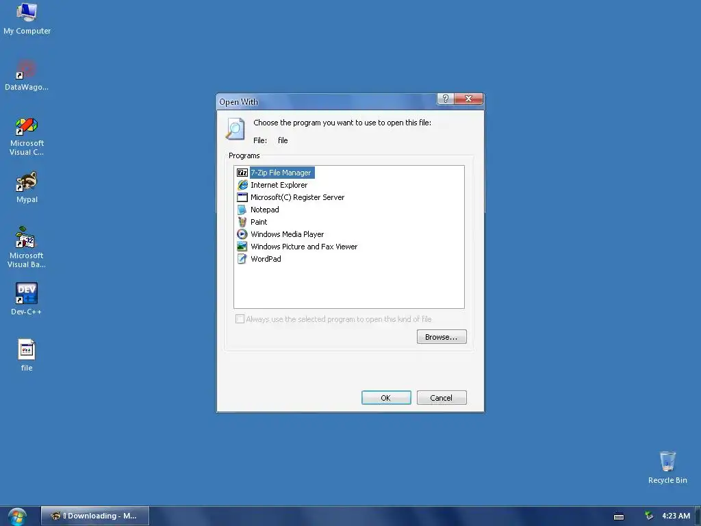Click the Picture and Fax Viewer icon
Viewport: 701px width, 526px height.
pyautogui.click(x=242, y=247)
